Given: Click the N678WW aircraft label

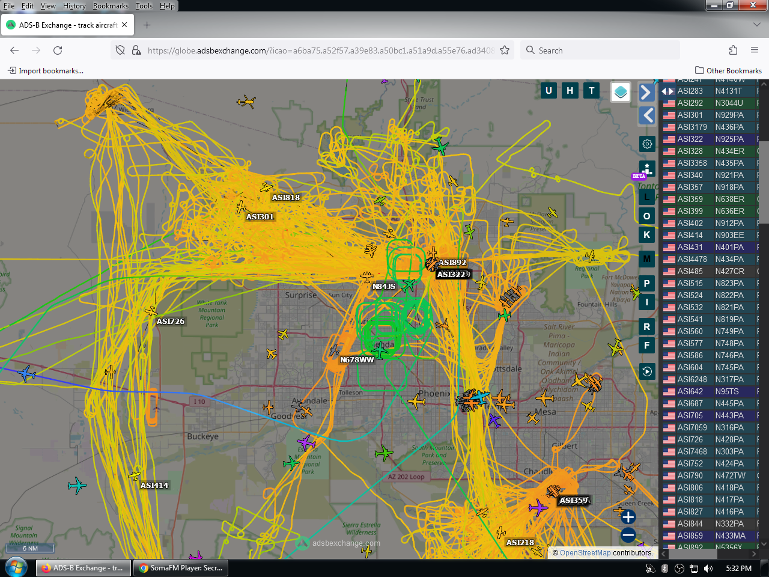Looking at the screenshot, I should tap(357, 360).
